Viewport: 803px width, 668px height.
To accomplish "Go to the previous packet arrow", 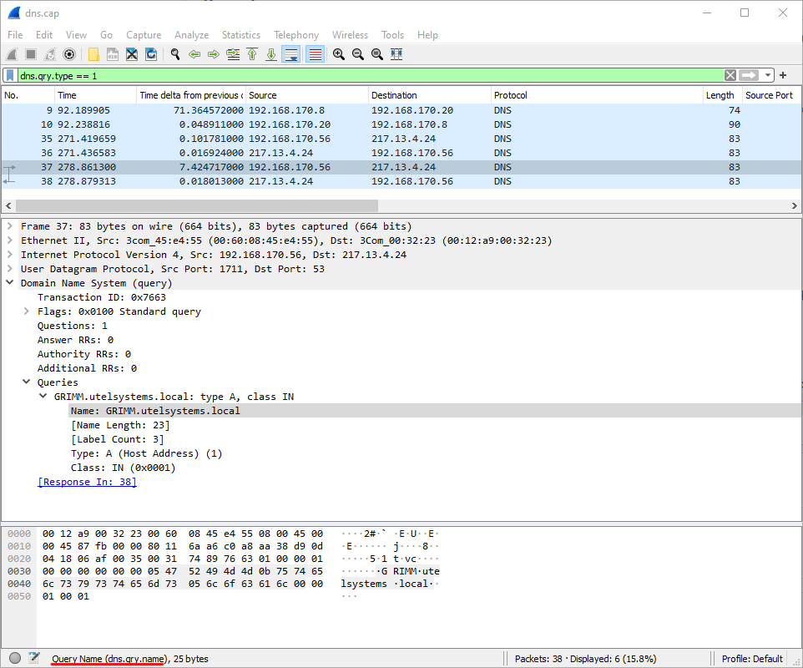I will [x=194, y=54].
